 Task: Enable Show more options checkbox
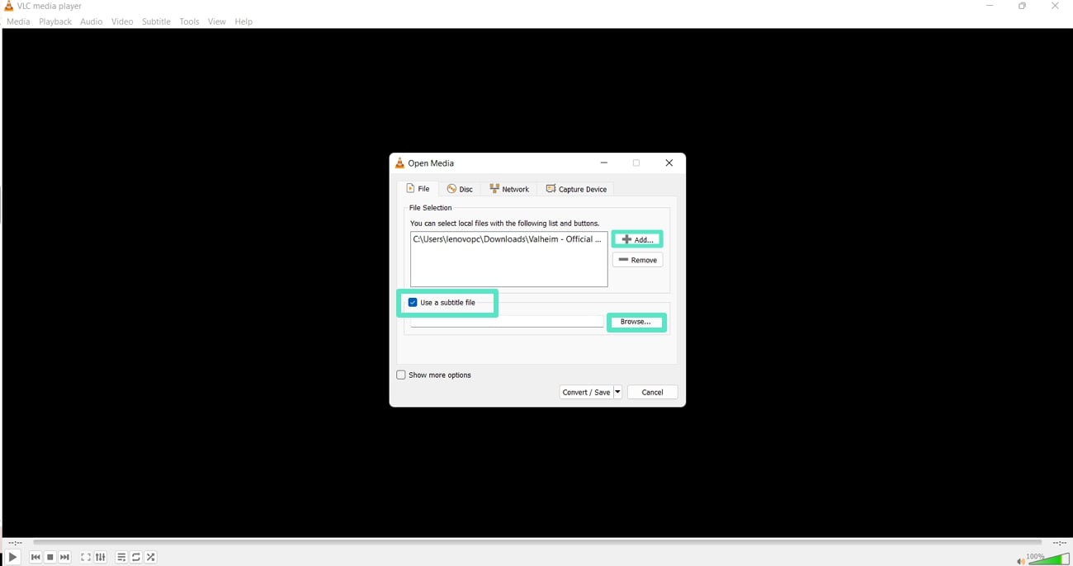401,375
